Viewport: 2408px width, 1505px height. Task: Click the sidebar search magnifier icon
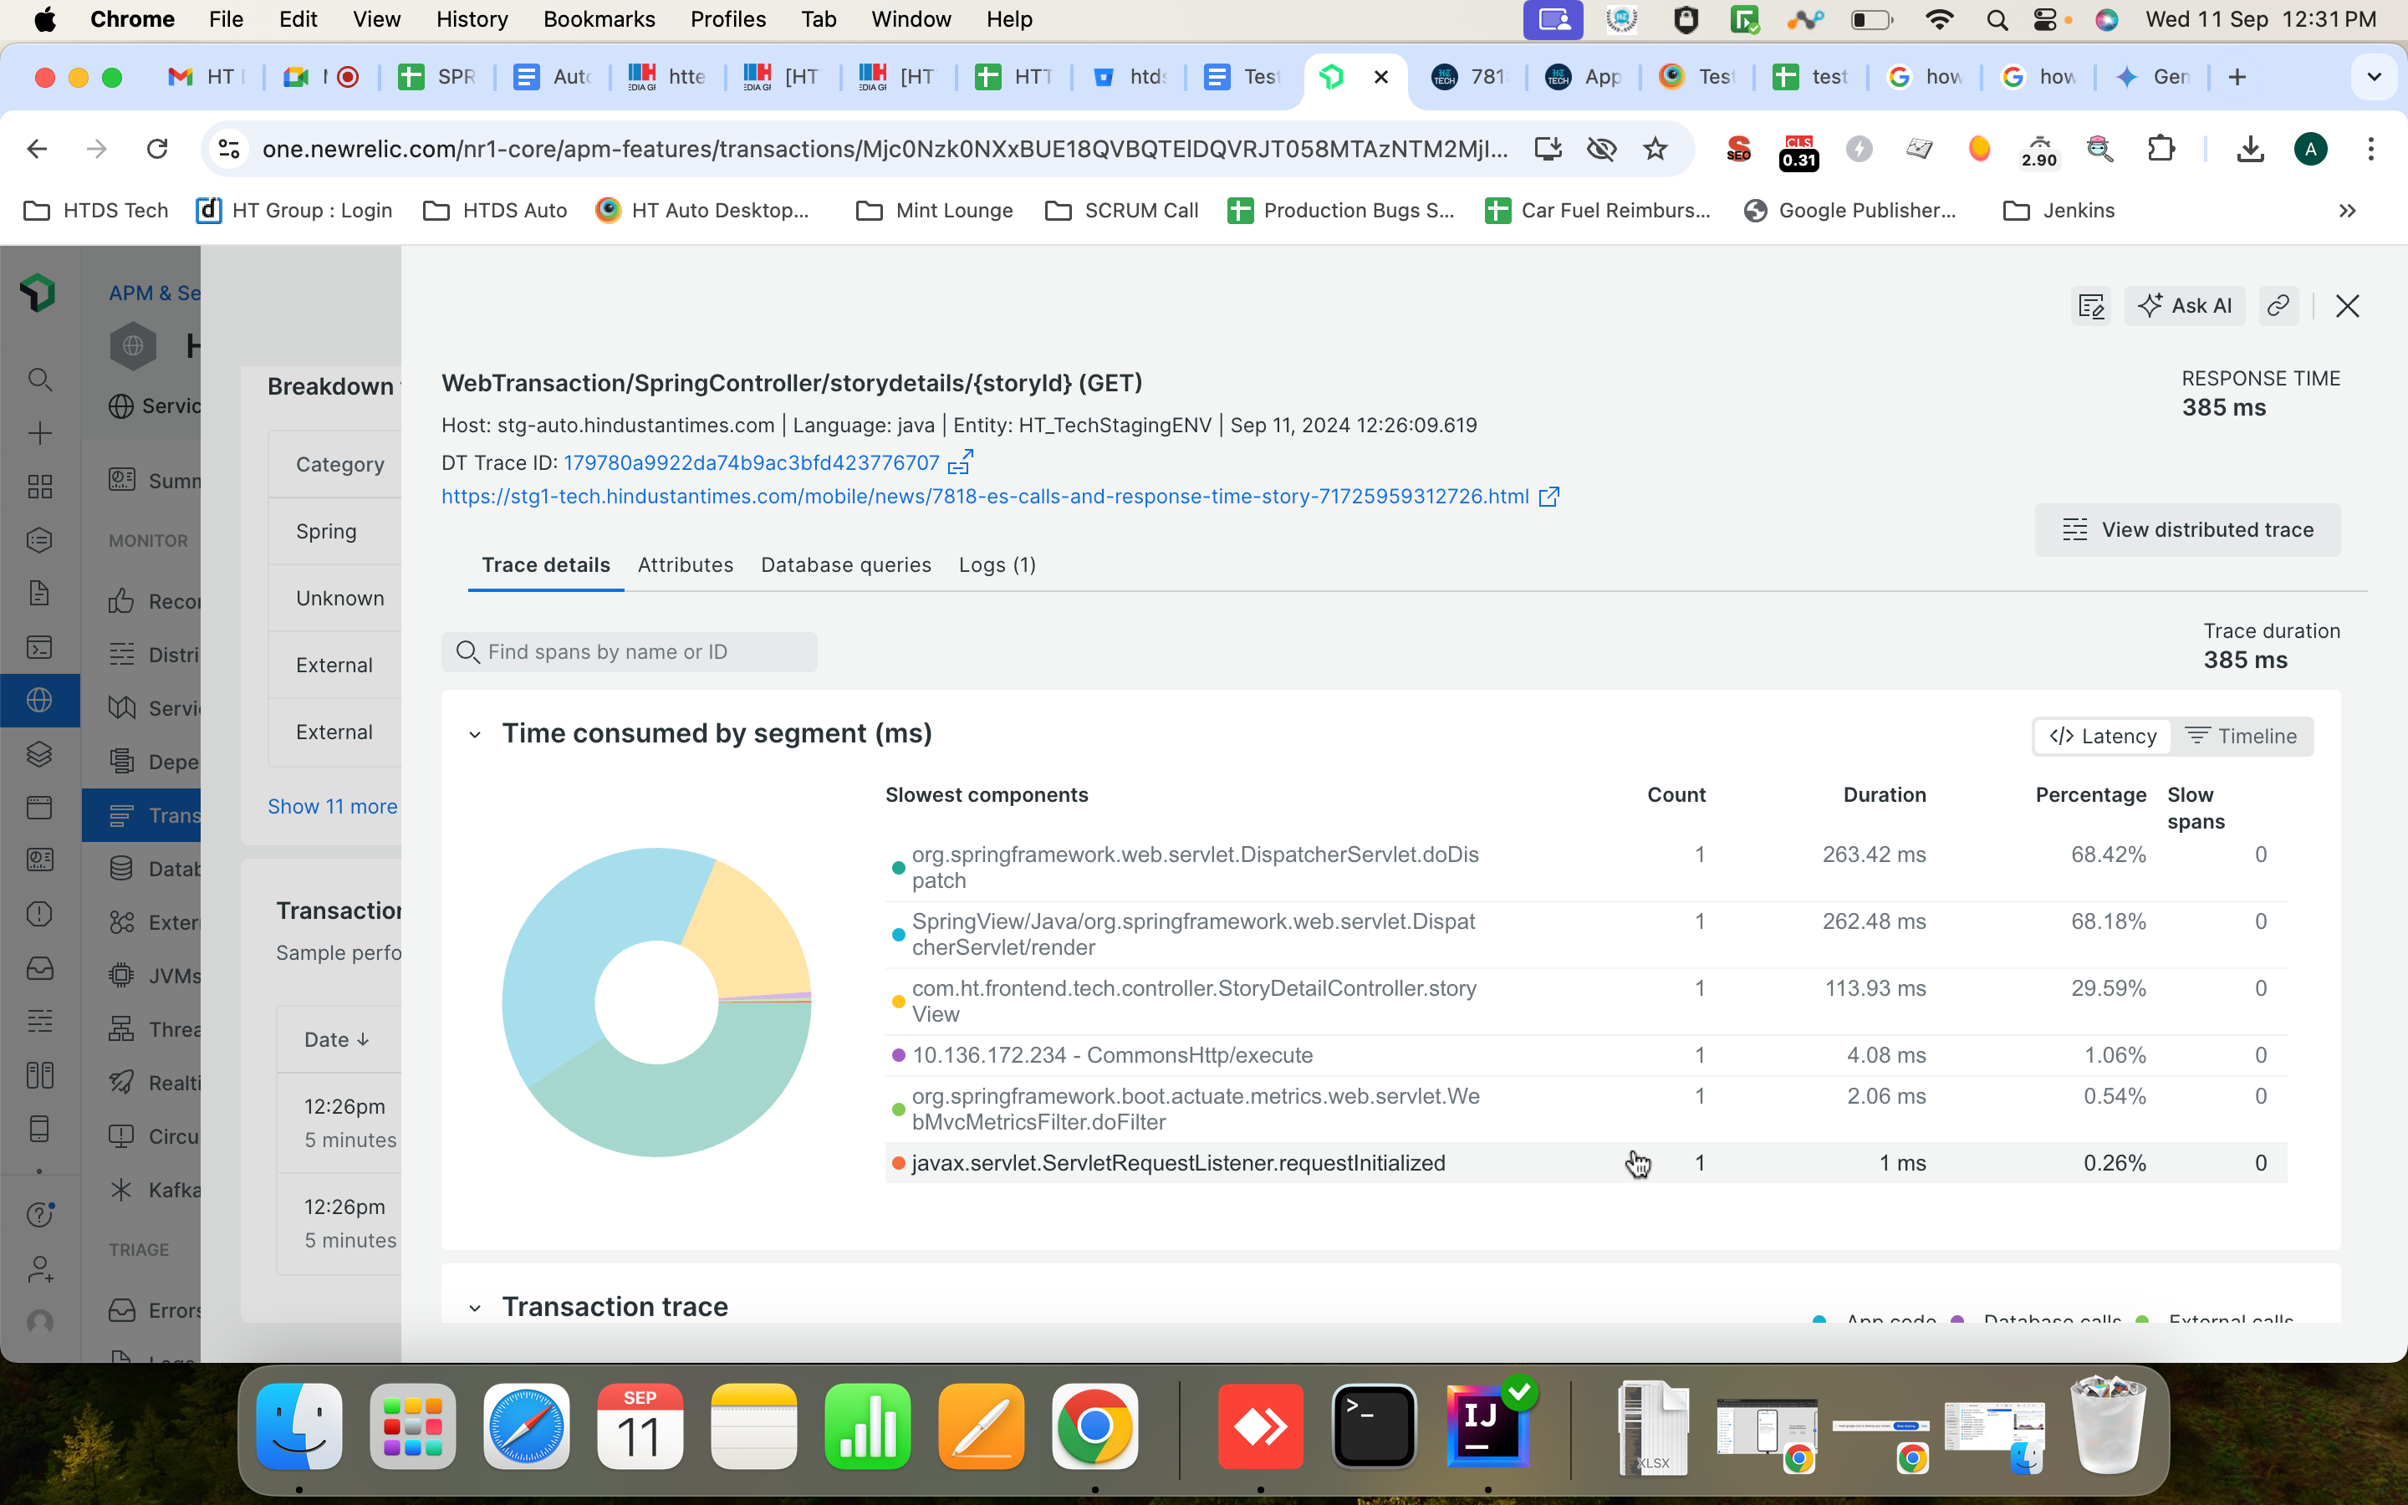(x=40, y=380)
